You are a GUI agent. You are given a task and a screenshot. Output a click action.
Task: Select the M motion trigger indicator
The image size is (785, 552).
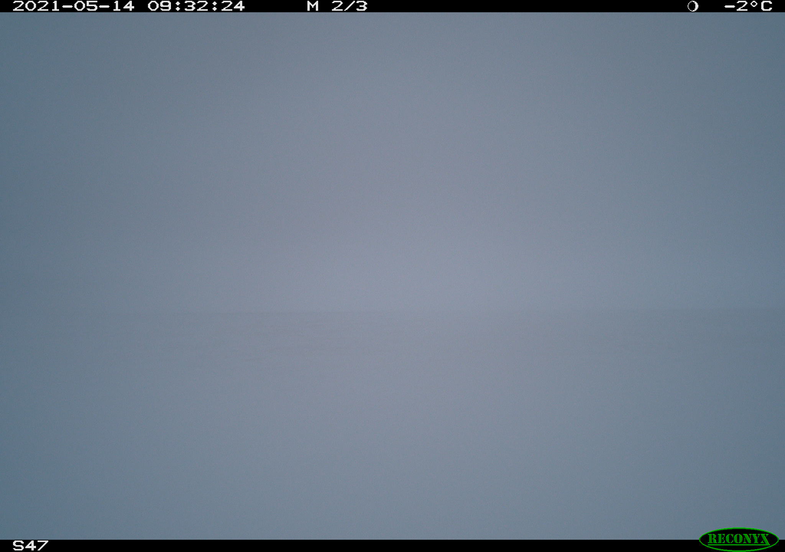[x=313, y=6]
